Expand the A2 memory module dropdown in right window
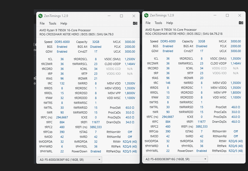The width and height of the screenshot is (248, 171). 175,159
